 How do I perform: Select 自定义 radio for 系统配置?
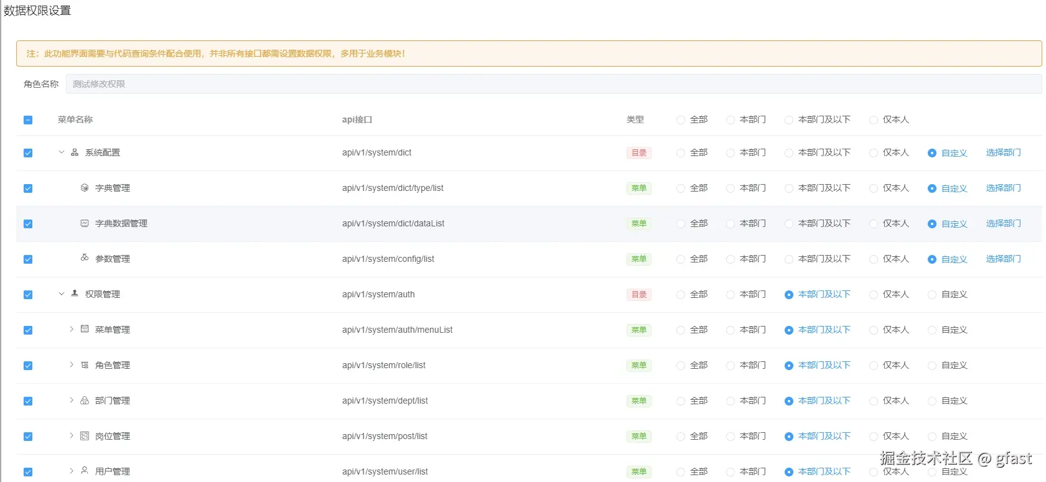pos(932,153)
